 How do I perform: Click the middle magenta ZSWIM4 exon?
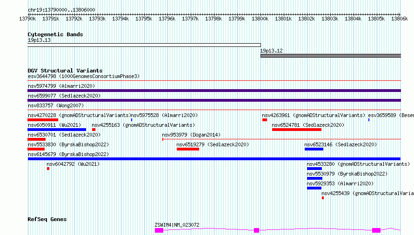tap(256, 230)
